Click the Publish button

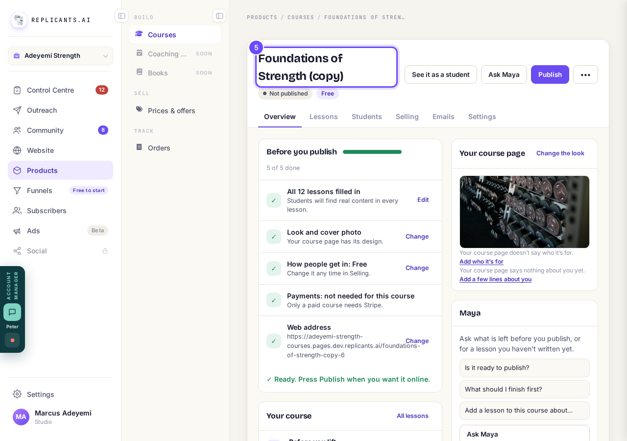pyautogui.click(x=550, y=74)
